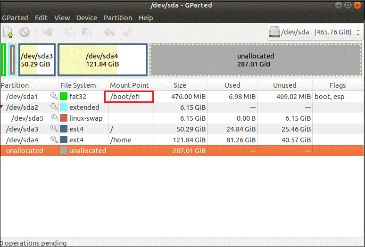Screen dimensions: 365x247
Task: Click the New partition toolbar icon
Action: [8, 32]
